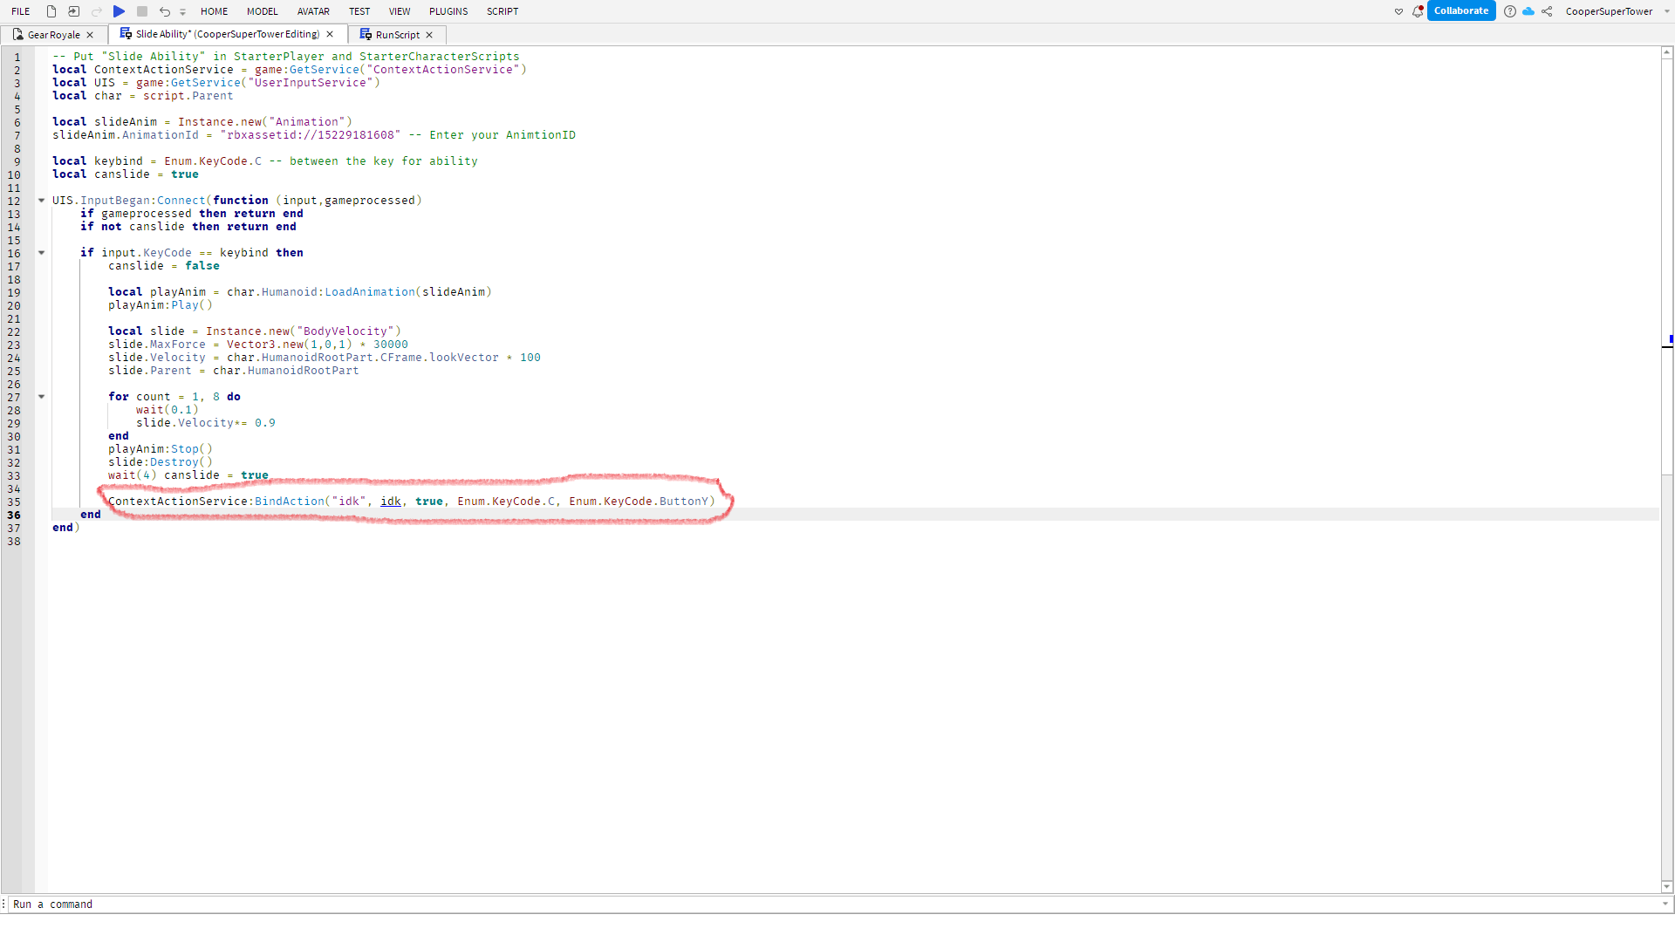
Task: Click the Help question mark icon
Action: pos(1510,11)
